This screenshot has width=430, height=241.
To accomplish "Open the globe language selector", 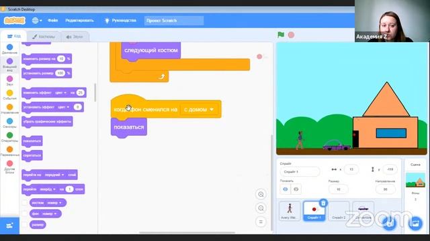I will pyautogui.click(x=37, y=21).
